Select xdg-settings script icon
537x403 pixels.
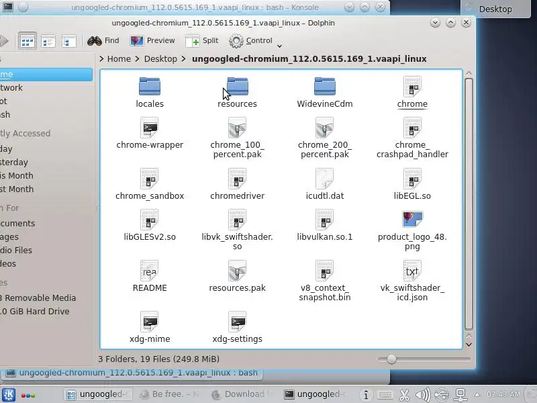[x=238, y=322]
